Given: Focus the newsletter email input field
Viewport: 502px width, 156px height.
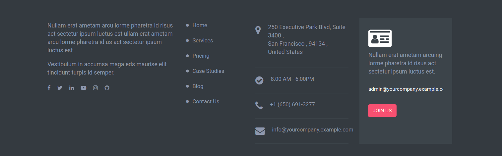Looking at the screenshot, I should click(406, 89).
